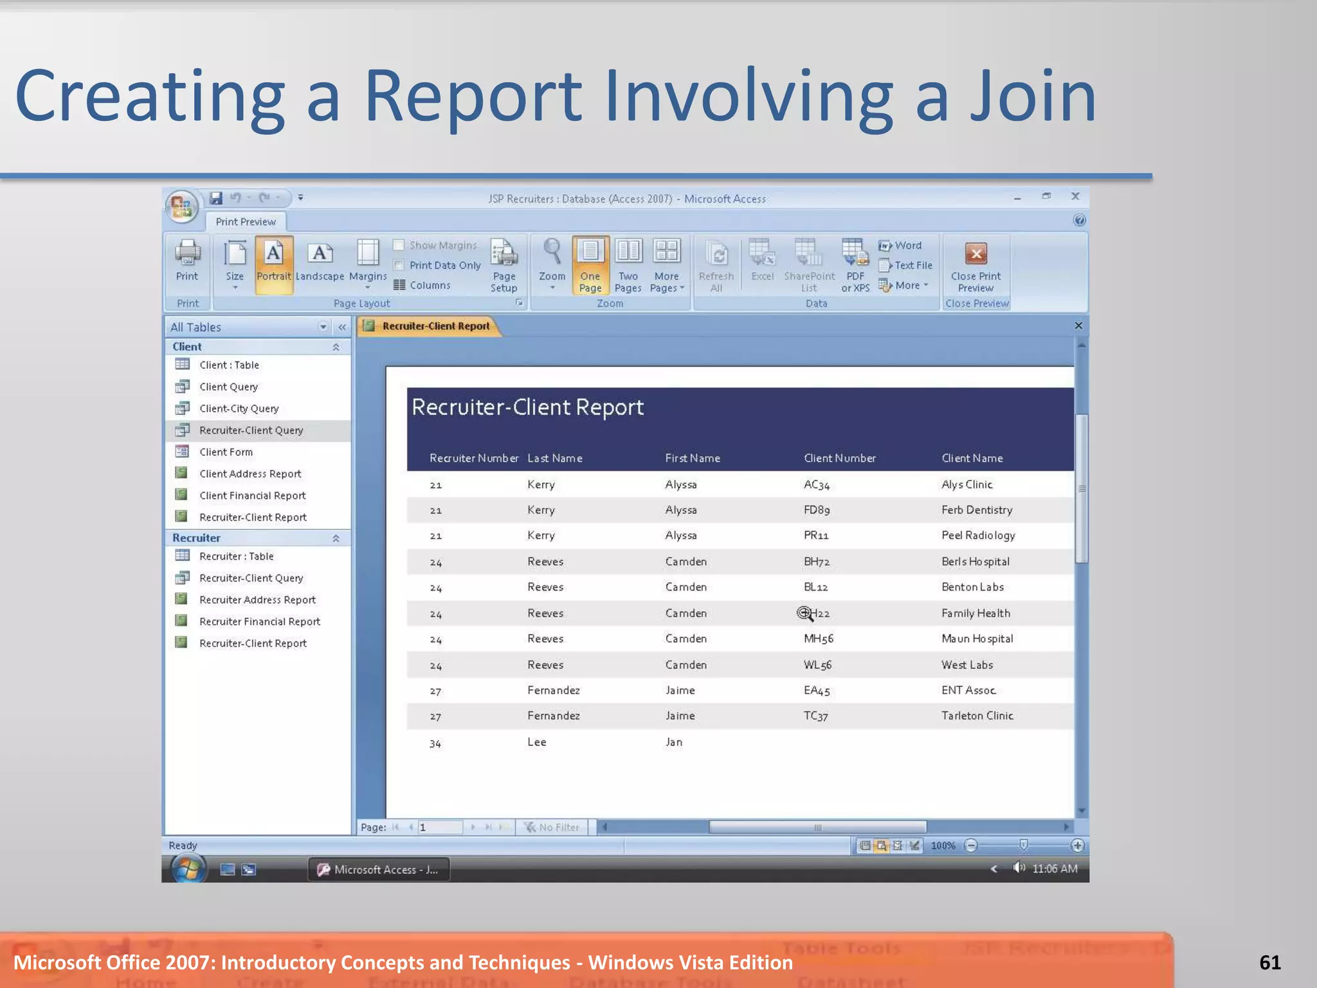Enable the Print Data Only checkbox

pyautogui.click(x=399, y=265)
